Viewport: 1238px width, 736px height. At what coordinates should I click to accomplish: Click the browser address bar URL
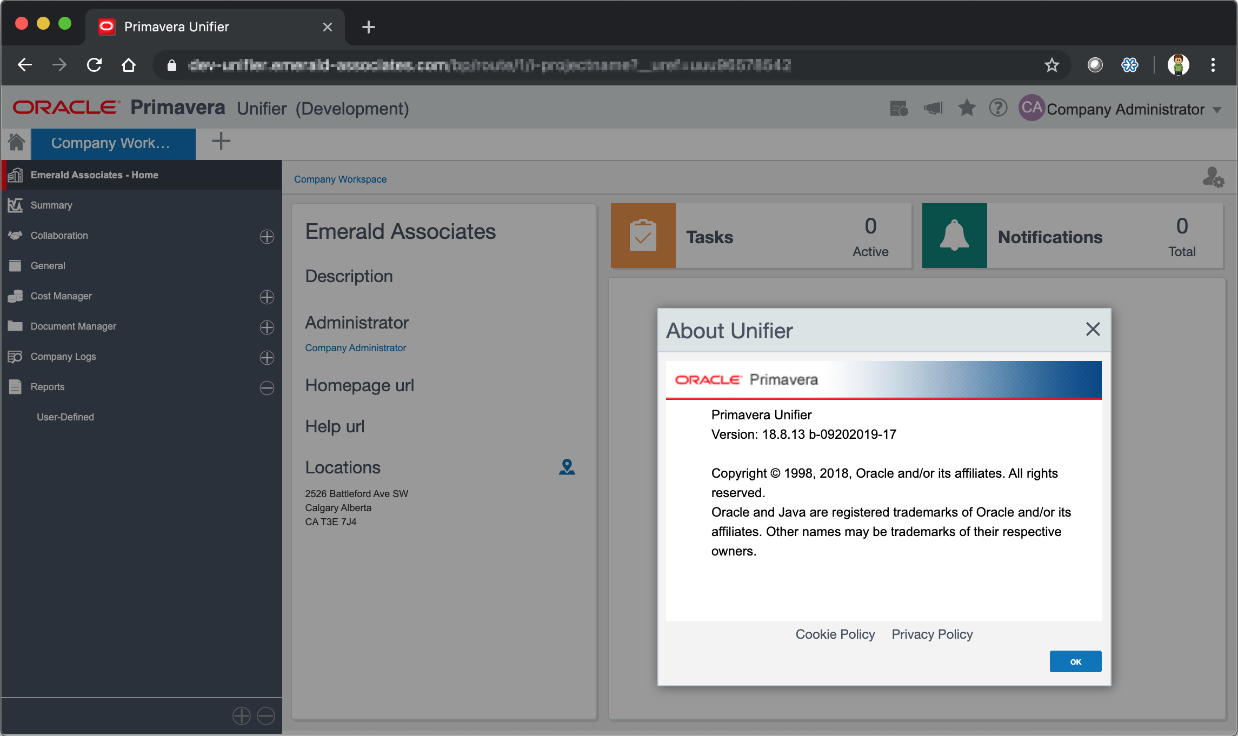point(489,65)
